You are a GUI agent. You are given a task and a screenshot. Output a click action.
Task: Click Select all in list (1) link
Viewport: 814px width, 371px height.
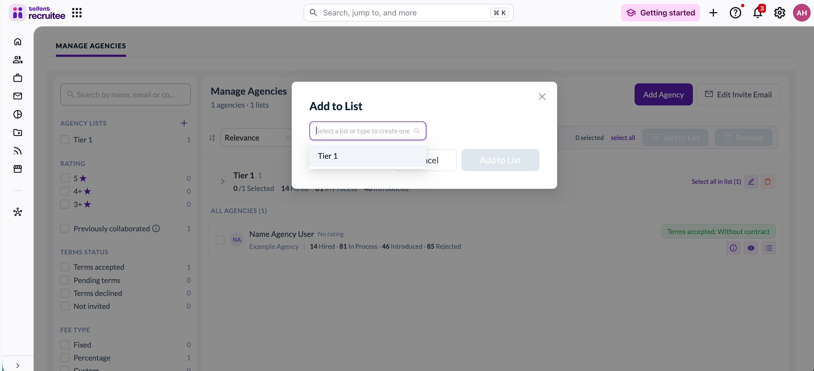pyautogui.click(x=716, y=181)
